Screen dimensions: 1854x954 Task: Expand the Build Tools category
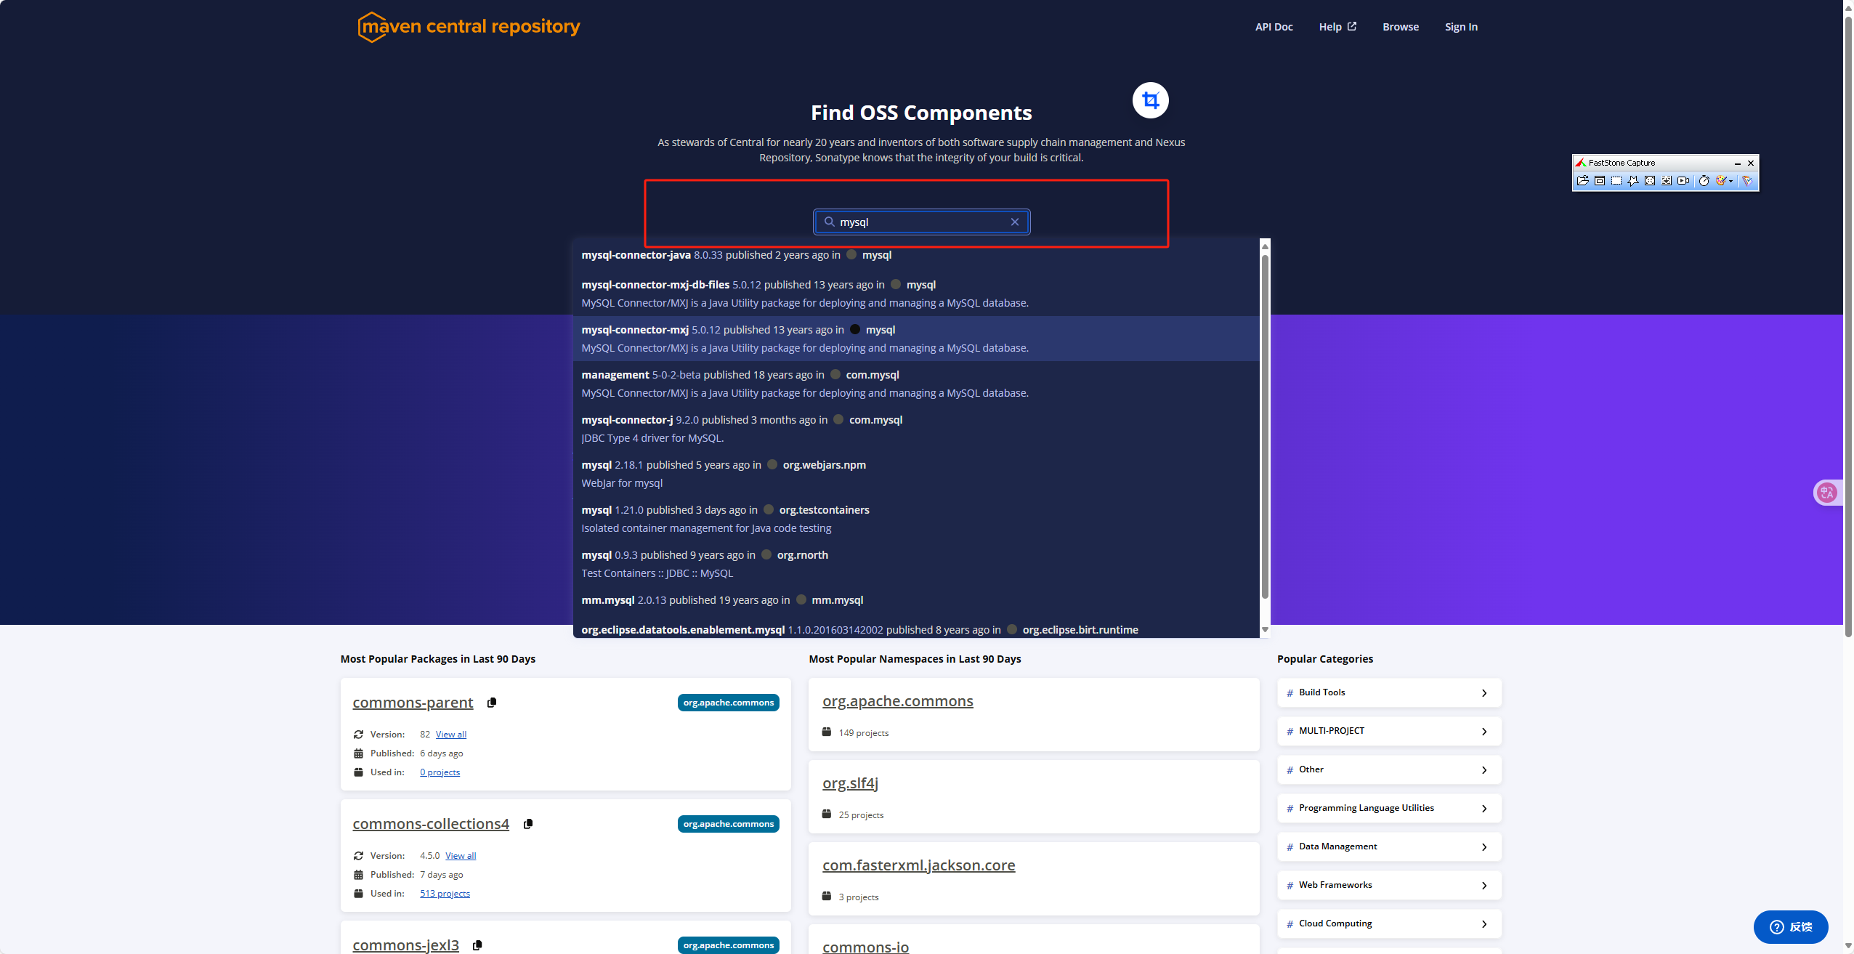pos(1388,692)
